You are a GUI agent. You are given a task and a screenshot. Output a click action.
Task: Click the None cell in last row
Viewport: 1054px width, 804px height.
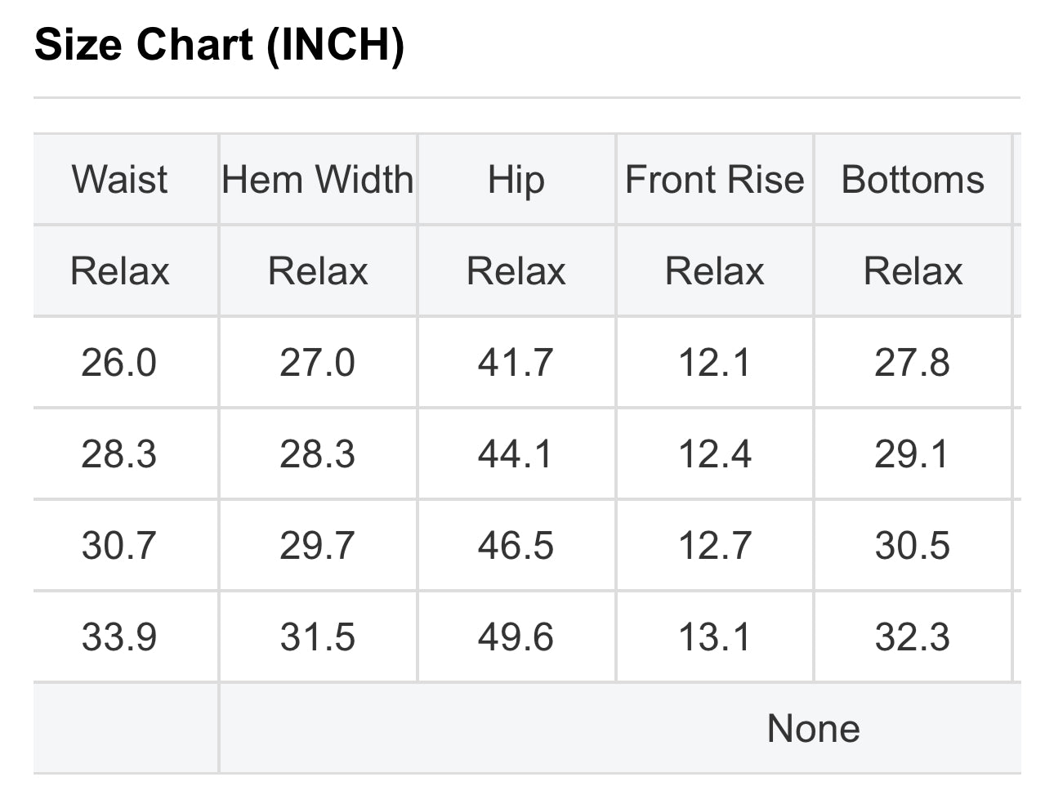pos(813,729)
